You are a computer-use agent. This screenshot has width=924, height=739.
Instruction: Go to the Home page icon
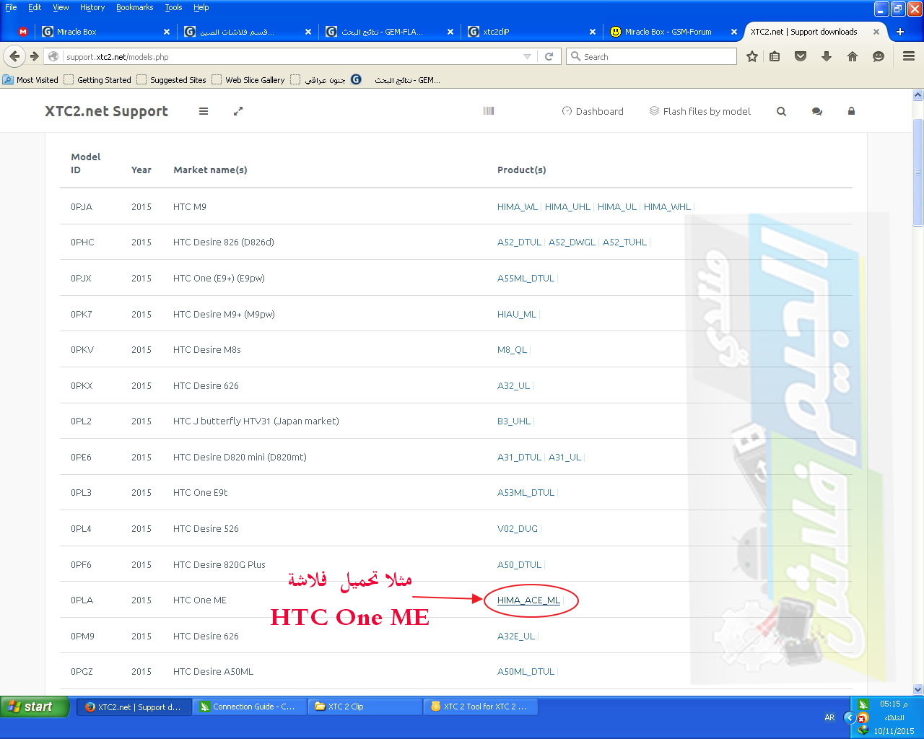(853, 56)
